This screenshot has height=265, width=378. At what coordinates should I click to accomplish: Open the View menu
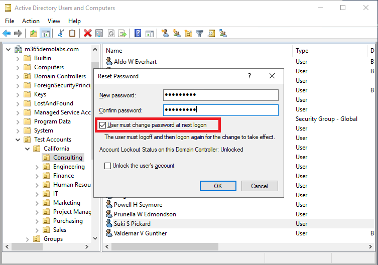pos(54,21)
